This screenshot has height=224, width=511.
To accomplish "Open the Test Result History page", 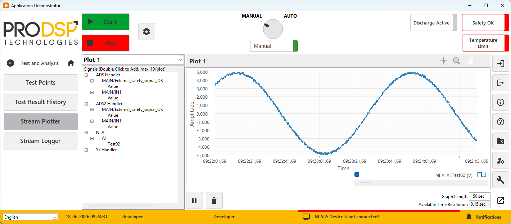I will pos(41,102).
